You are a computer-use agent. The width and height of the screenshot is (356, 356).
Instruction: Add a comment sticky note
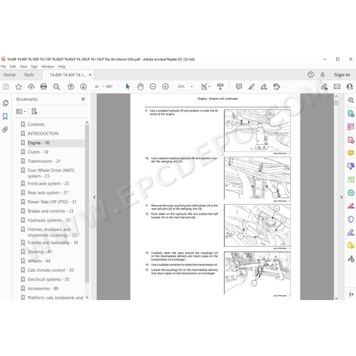pos(239,86)
